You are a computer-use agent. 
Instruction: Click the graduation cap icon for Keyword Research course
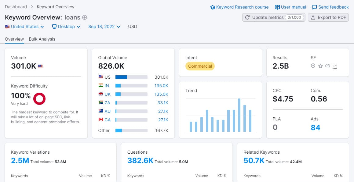(x=213, y=7)
